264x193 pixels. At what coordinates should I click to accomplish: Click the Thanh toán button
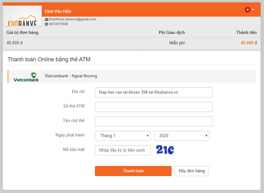[133, 171]
